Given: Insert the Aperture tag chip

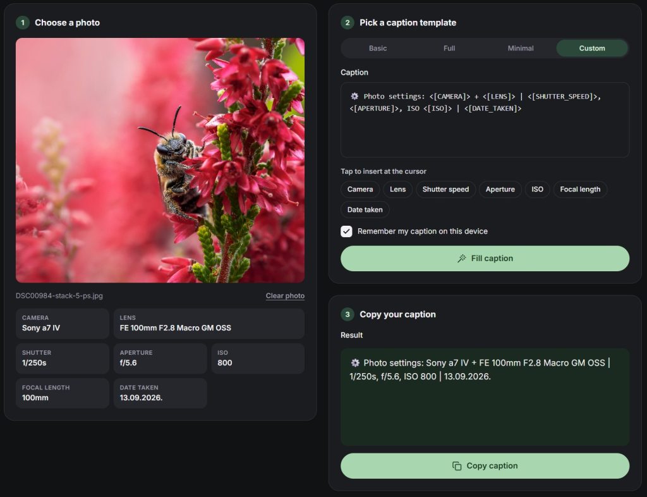Looking at the screenshot, I should pyautogui.click(x=500, y=190).
